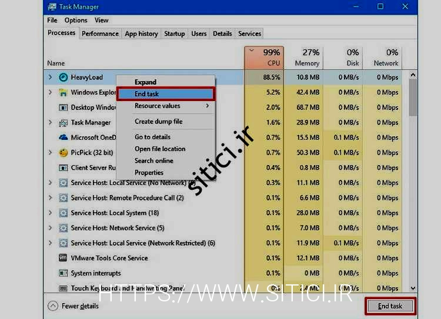Choose Create dump file
441x319 pixels.
[166, 122]
